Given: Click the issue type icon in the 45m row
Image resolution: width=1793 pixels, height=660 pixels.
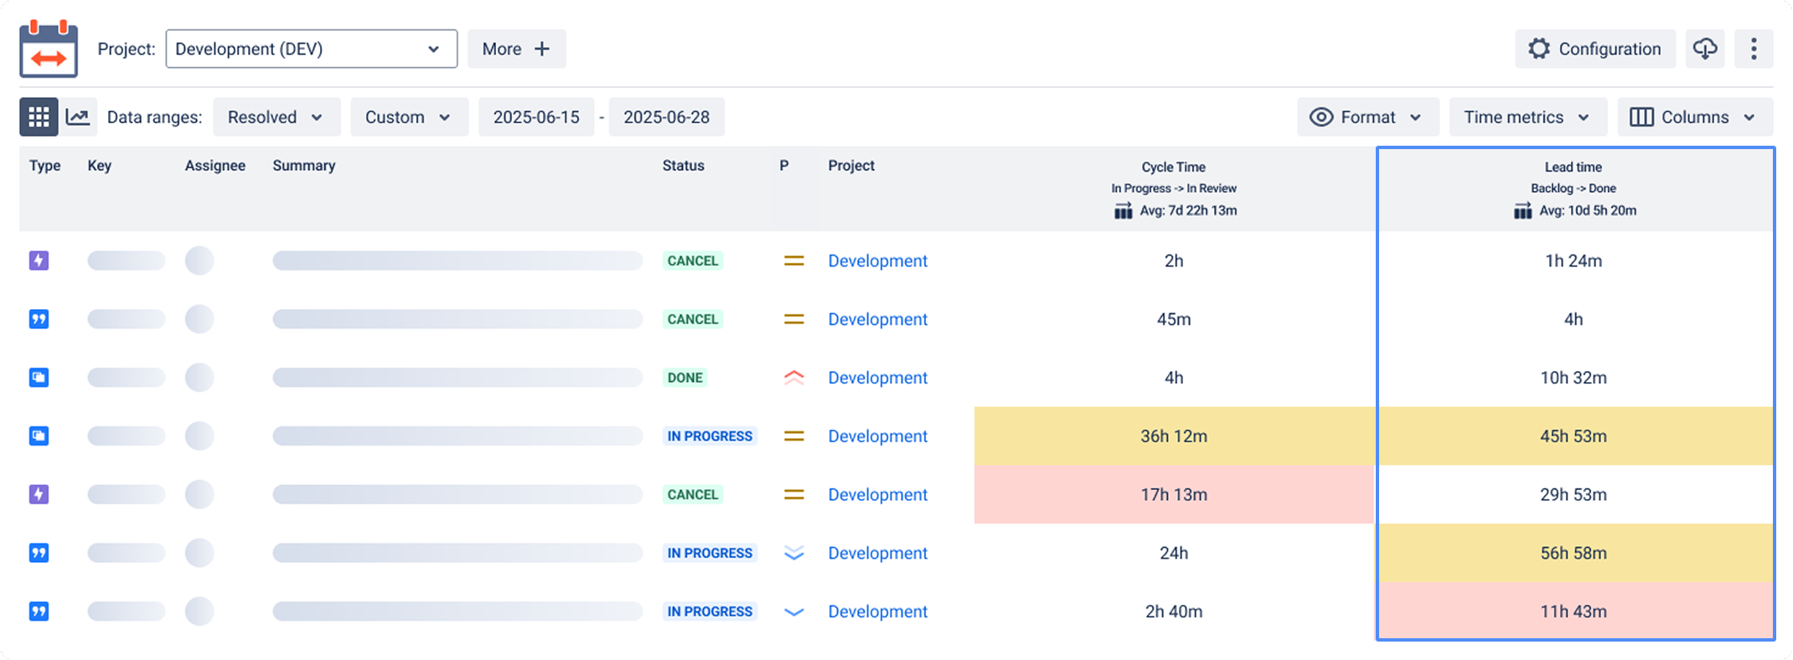Looking at the screenshot, I should click(x=39, y=319).
